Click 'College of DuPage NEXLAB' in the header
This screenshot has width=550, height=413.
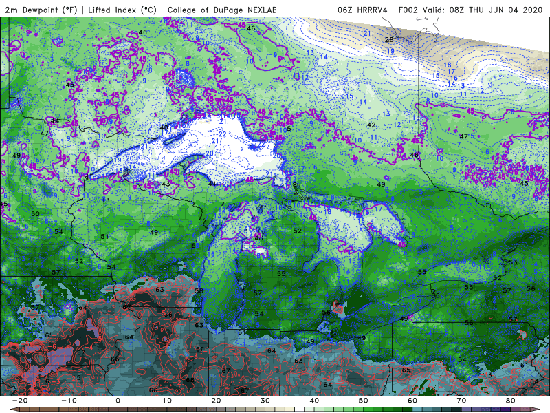(222, 10)
